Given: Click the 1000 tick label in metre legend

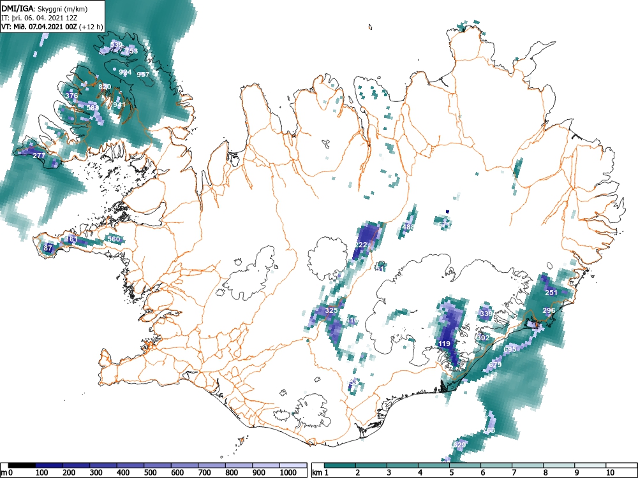Looking at the screenshot, I should (288, 473).
